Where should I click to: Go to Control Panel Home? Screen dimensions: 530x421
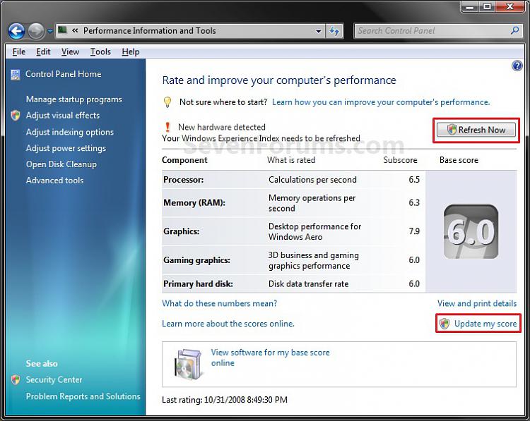pyautogui.click(x=63, y=74)
